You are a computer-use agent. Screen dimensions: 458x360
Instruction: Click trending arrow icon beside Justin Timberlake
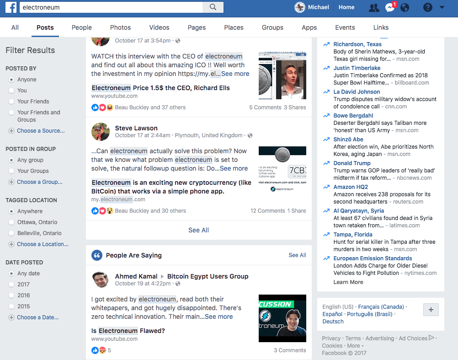[326, 68]
